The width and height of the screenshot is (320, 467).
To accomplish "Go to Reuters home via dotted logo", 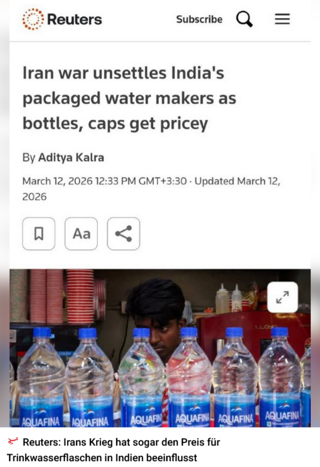I will coord(33,19).
